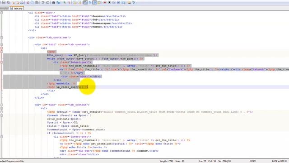This screenshot has height=163, width=289.
Task: Collapse the fold at the highlighted <?php line
Action: 2,52
